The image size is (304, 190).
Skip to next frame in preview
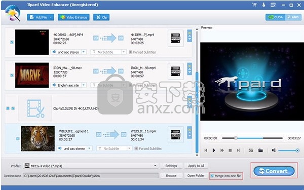click(238, 150)
